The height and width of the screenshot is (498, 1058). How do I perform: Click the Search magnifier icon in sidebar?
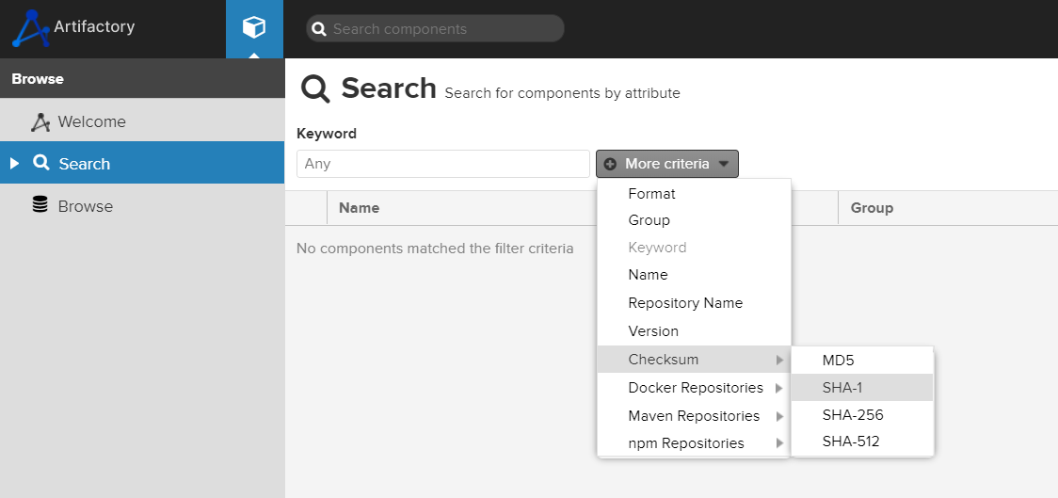pyautogui.click(x=40, y=163)
